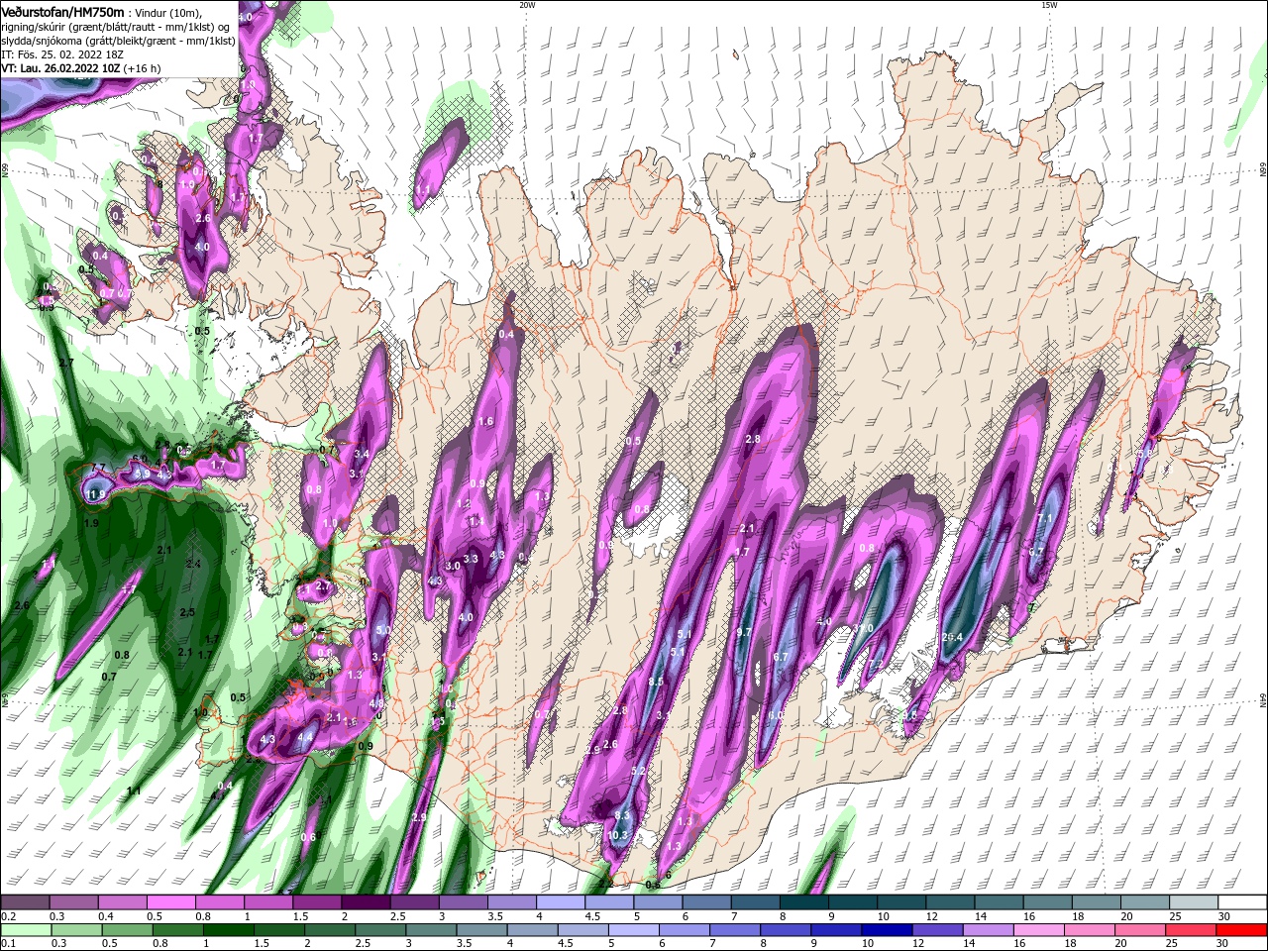Select the darkest green 1–1.5 rain scale swatch

tap(229, 930)
